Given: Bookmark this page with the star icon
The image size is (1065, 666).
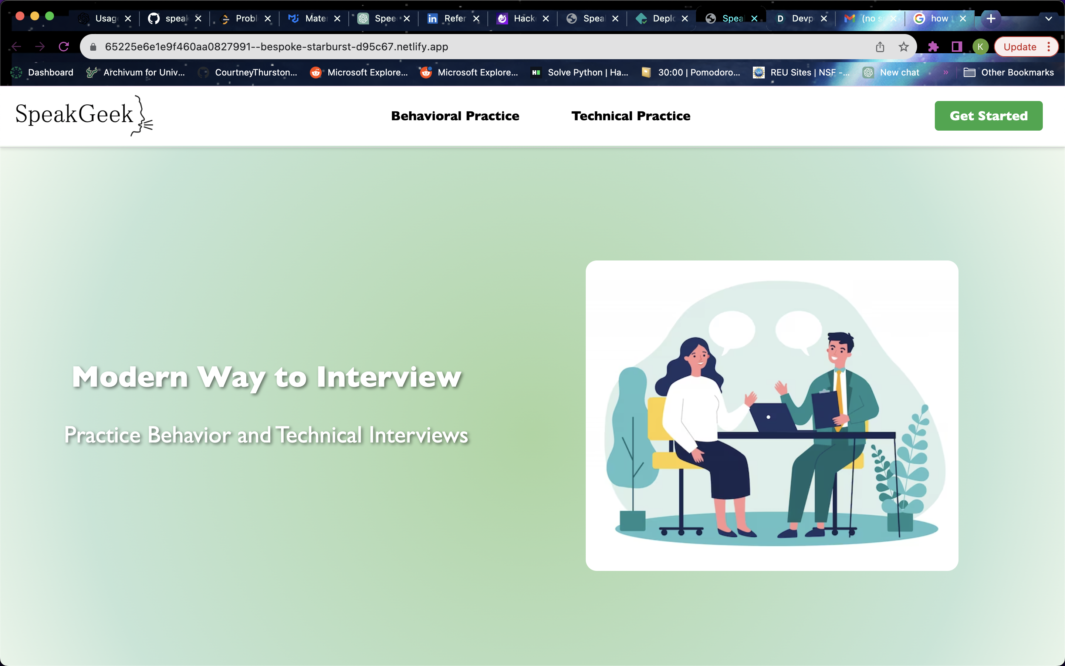Looking at the screenshot, I should coord(903,47).
